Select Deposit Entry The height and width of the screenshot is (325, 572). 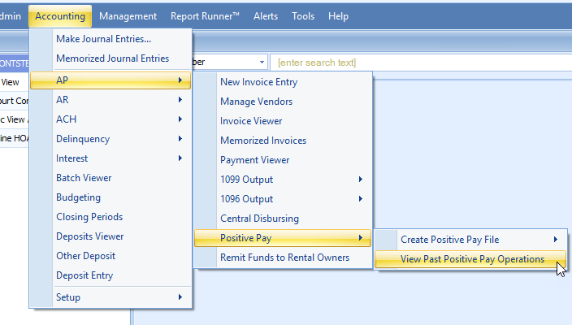[x=110, y=275]
